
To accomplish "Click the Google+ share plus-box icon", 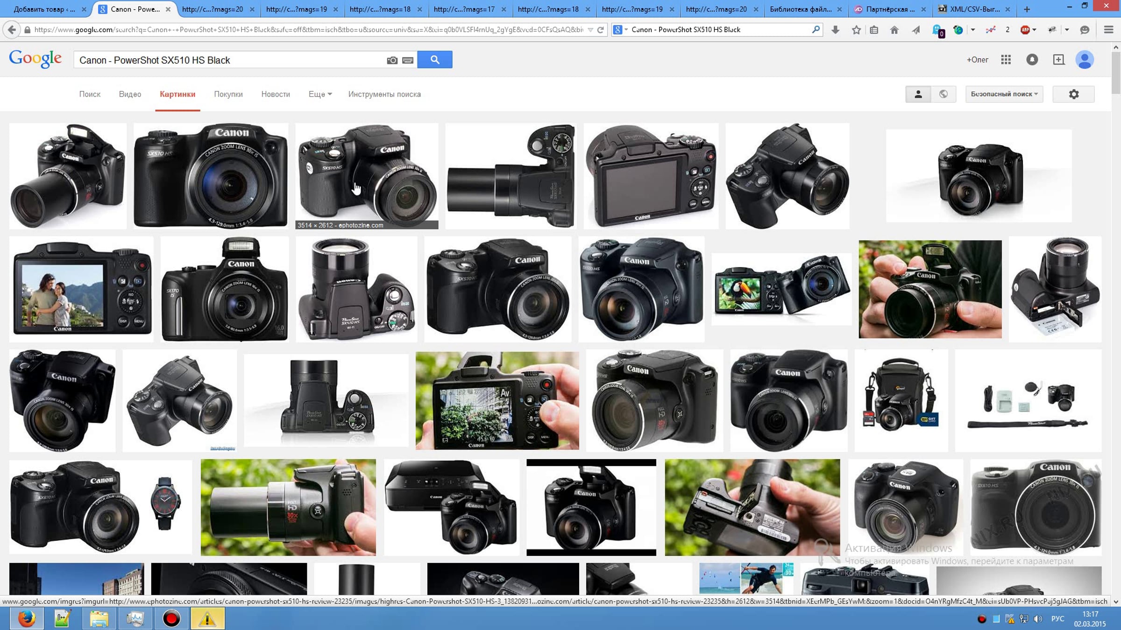I will click(x=1058, y=60).
